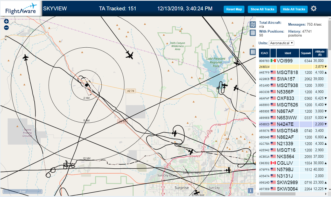The width and height of the screenshot is (331, 197).
Task: Click the Hells Canyon Wilderness Area label
Action: coord(178,46)
